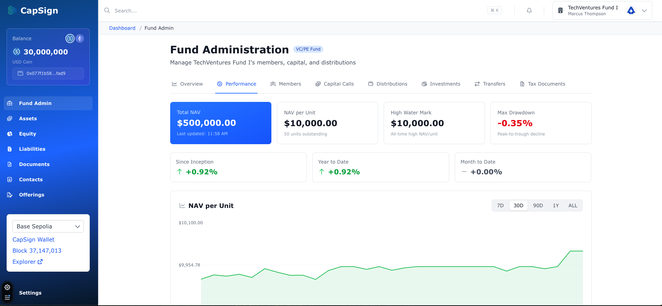This screenshot has height=306, width=662.
Task: Open the Capital Calls tab
Action: (334, 84)
